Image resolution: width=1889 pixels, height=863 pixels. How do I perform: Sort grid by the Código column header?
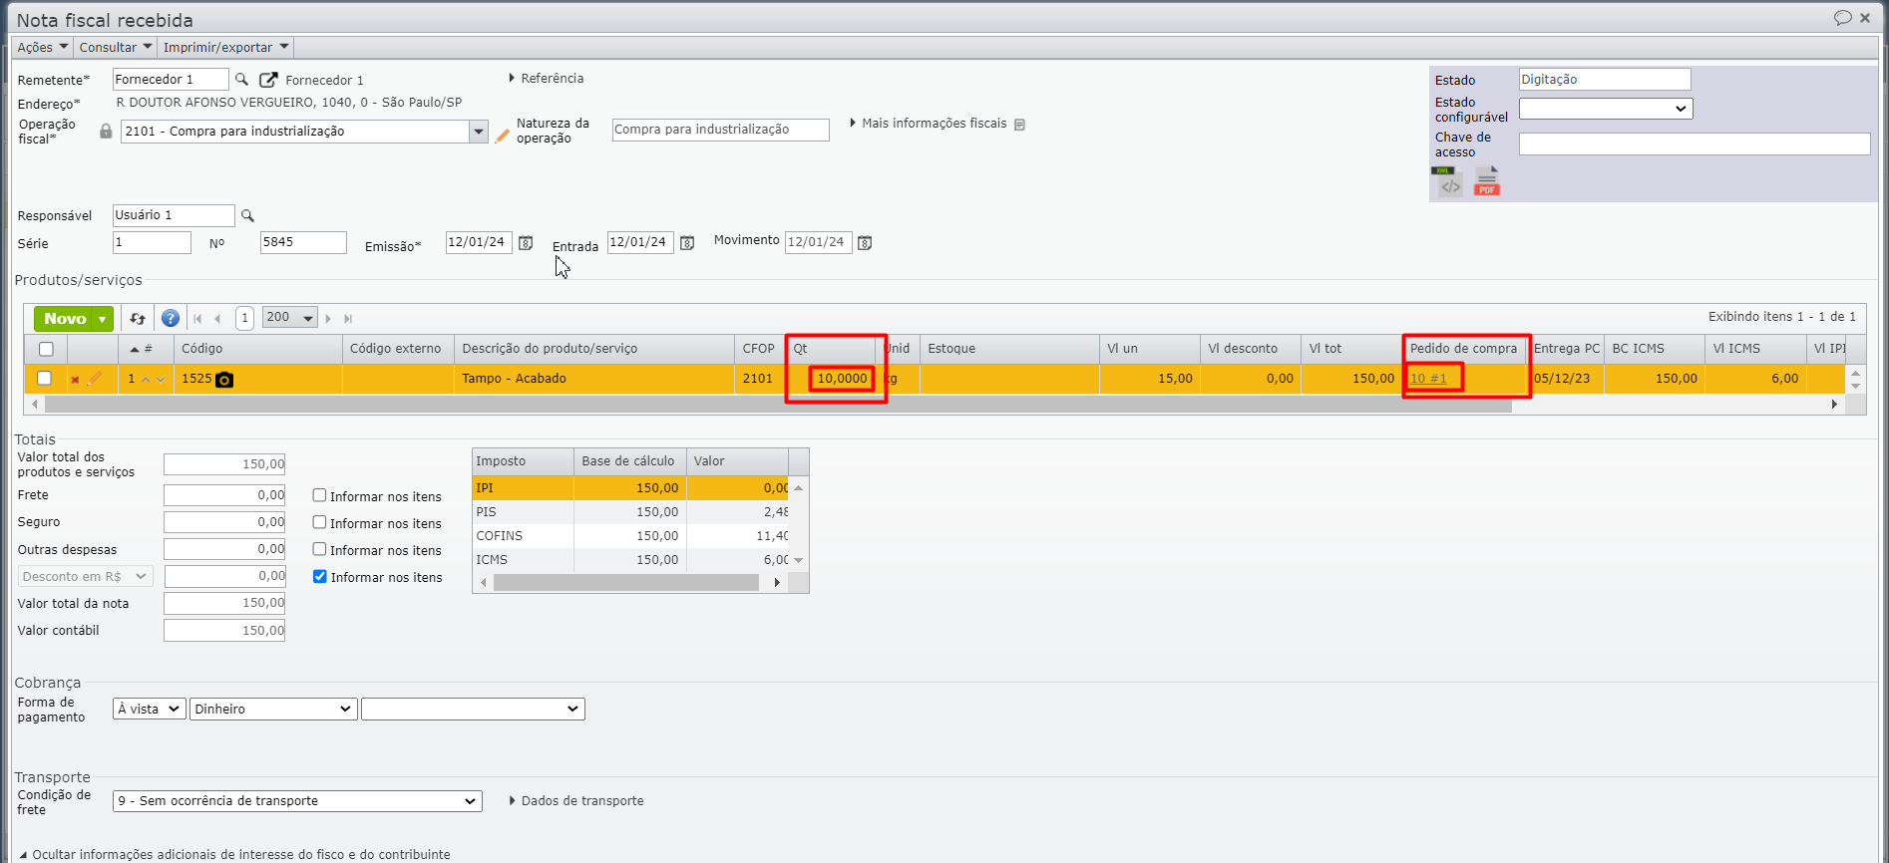(258, 349)
